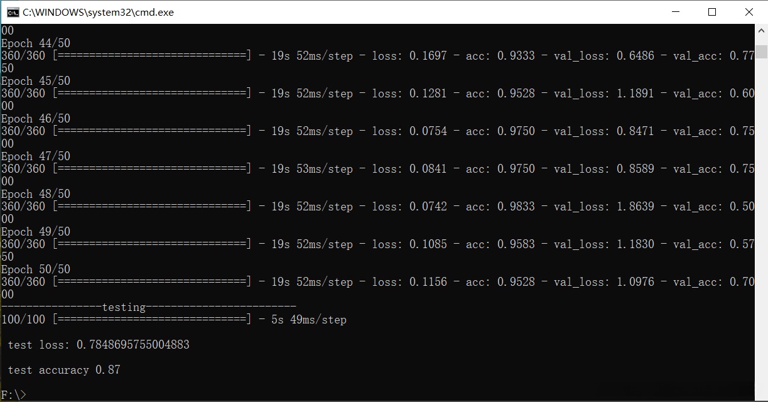Screen dimensions: 768x402
Task: Click the Epoch 50/50 label
Action: 36,269
